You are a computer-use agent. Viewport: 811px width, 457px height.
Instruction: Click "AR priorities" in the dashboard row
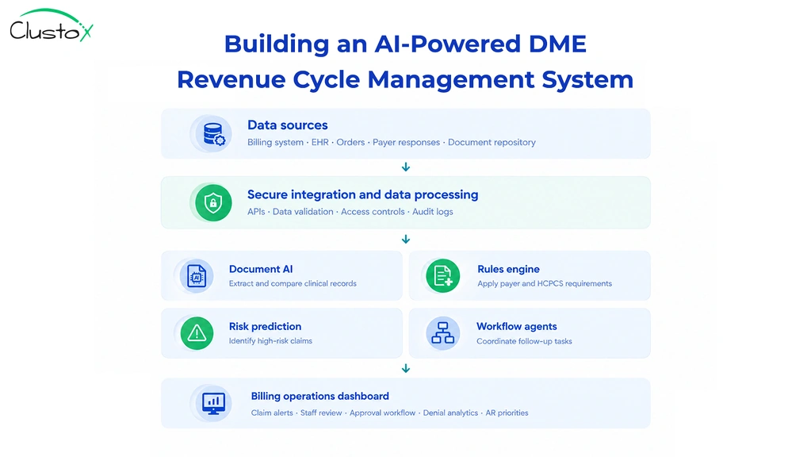(x=507, y=413)
